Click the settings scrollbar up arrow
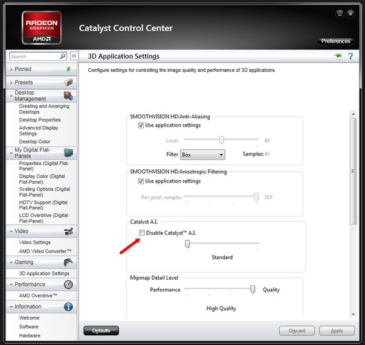This screenshot has height=345, width=365. point(354,114)
